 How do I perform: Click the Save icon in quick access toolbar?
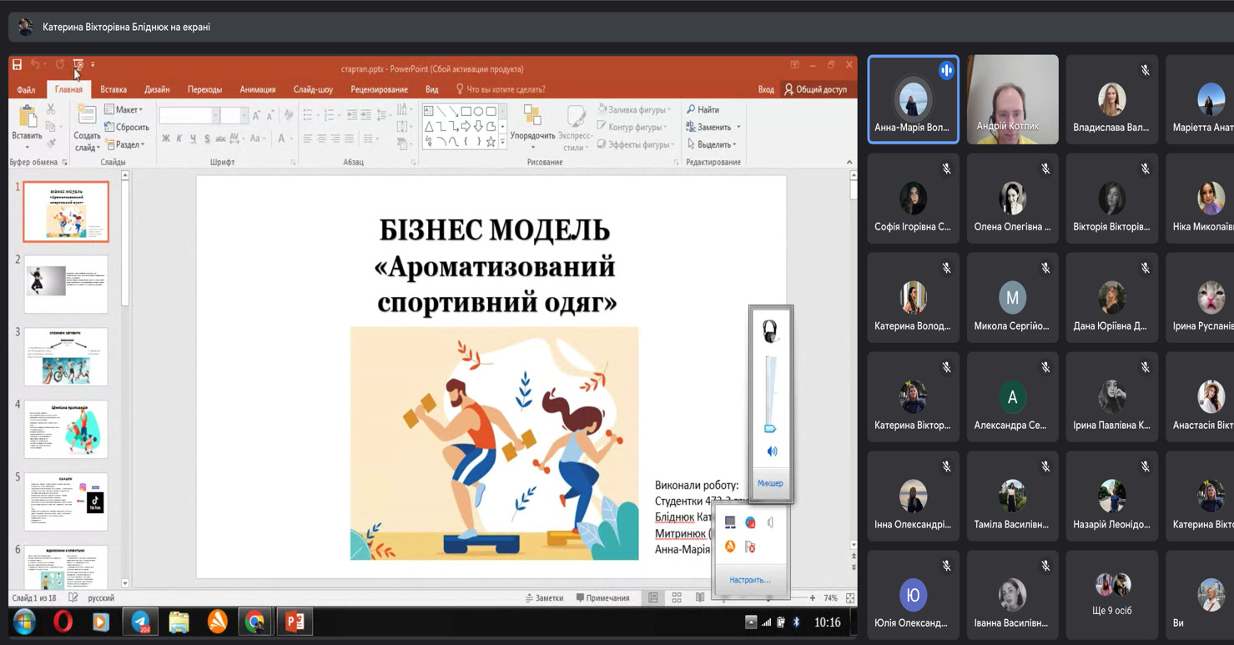17,64
